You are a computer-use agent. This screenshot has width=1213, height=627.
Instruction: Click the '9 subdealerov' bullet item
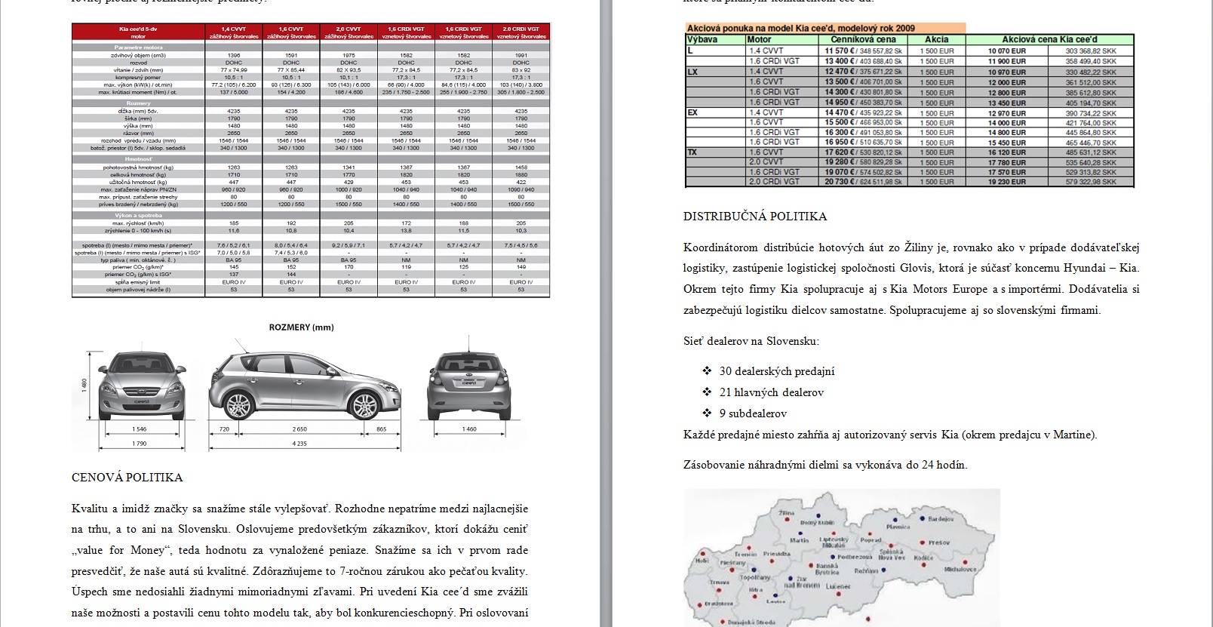click(x=753, y=413)
